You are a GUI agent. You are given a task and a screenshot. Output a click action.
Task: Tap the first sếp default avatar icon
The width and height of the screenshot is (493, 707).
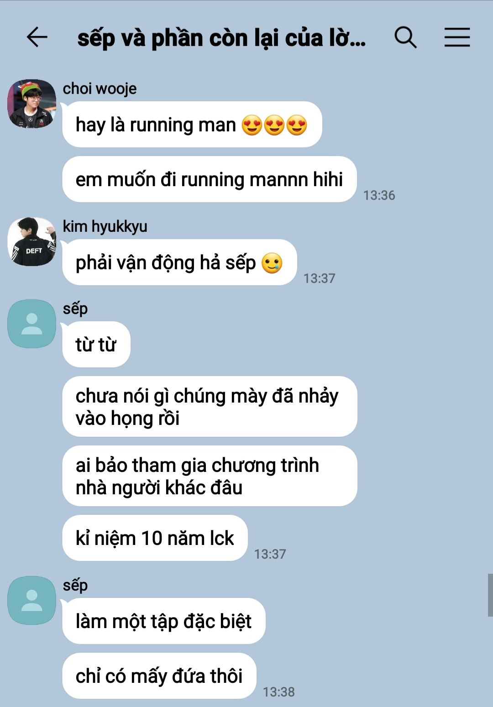31,324
